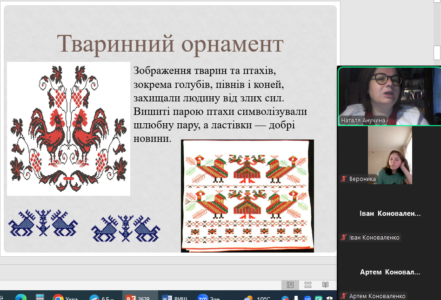441x300 pixels.
Task: Open Microsoft Edge from the taskbar
Action: point(21,298)
